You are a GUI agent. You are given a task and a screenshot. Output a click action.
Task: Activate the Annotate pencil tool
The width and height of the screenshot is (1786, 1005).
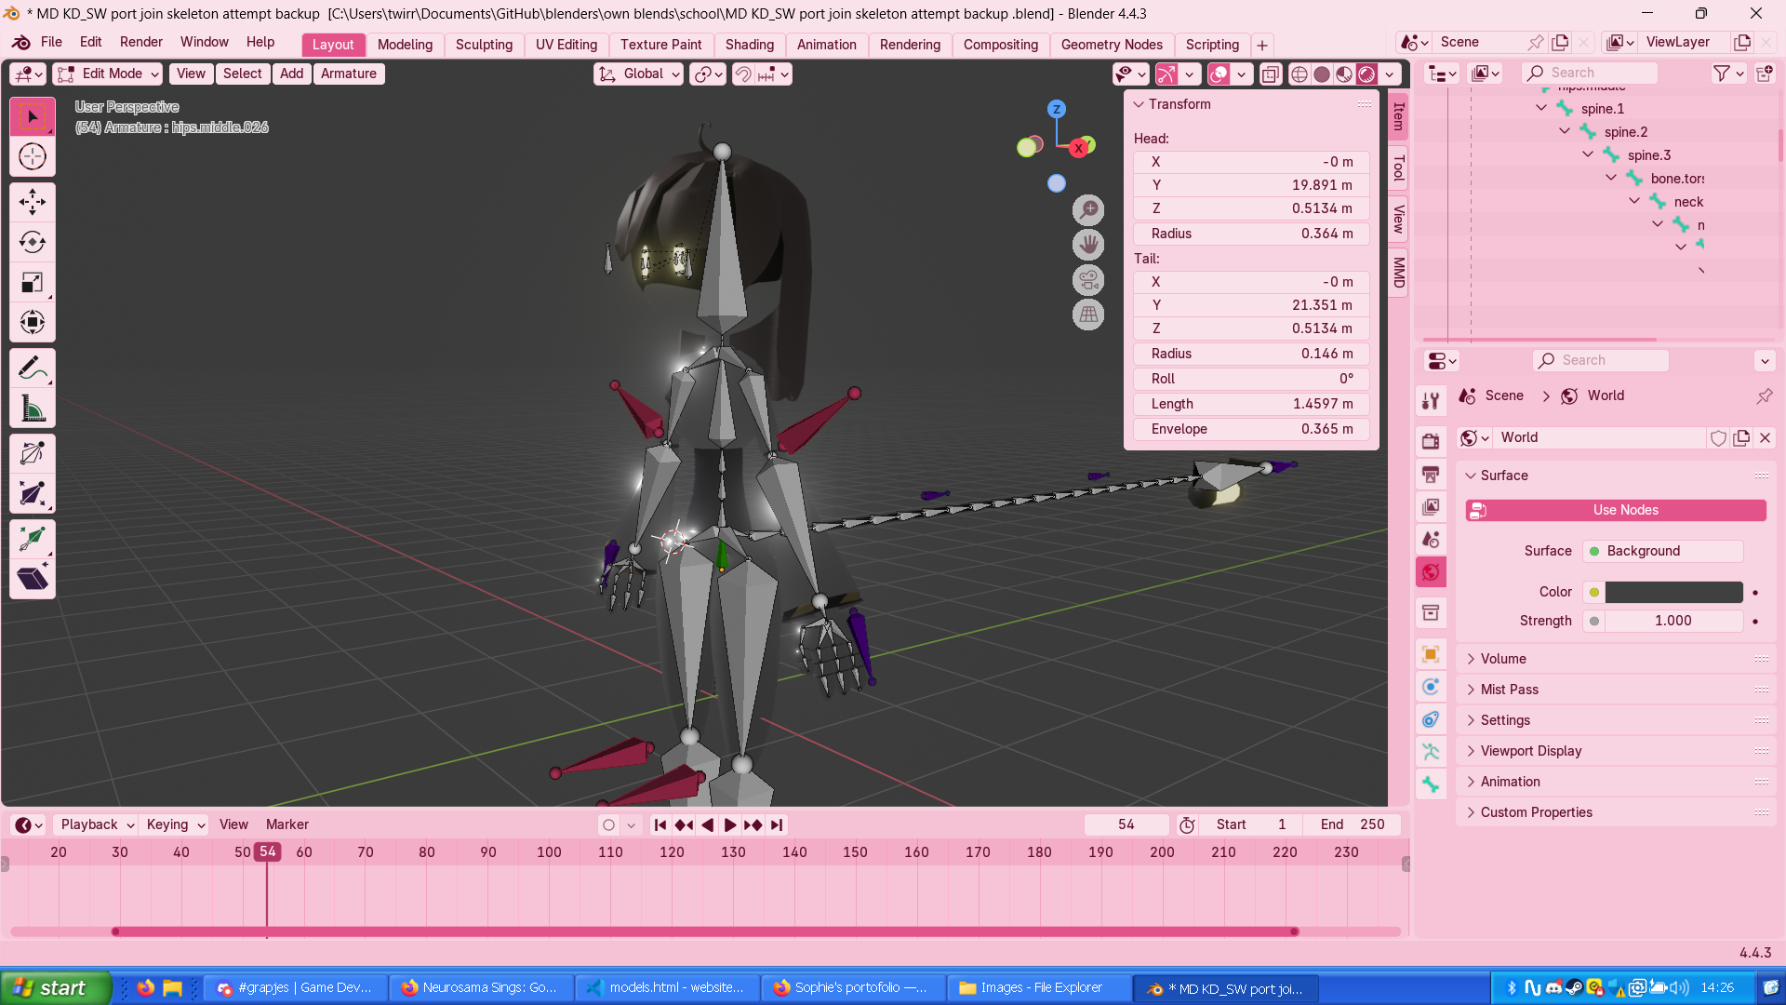click(x=33, y=368)
